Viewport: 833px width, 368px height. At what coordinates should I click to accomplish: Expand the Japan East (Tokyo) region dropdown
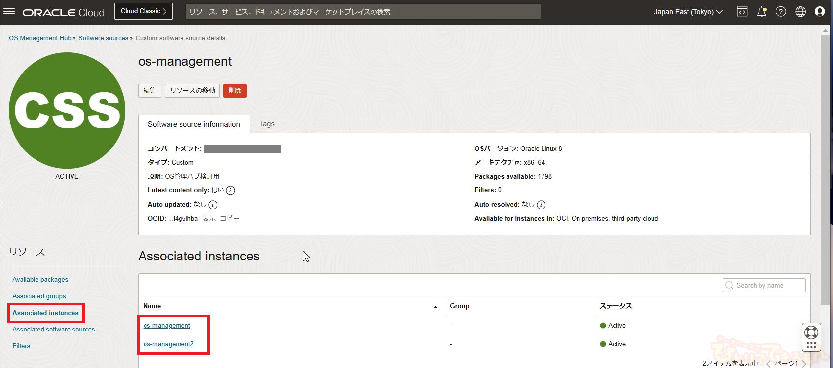pos(688,12)
